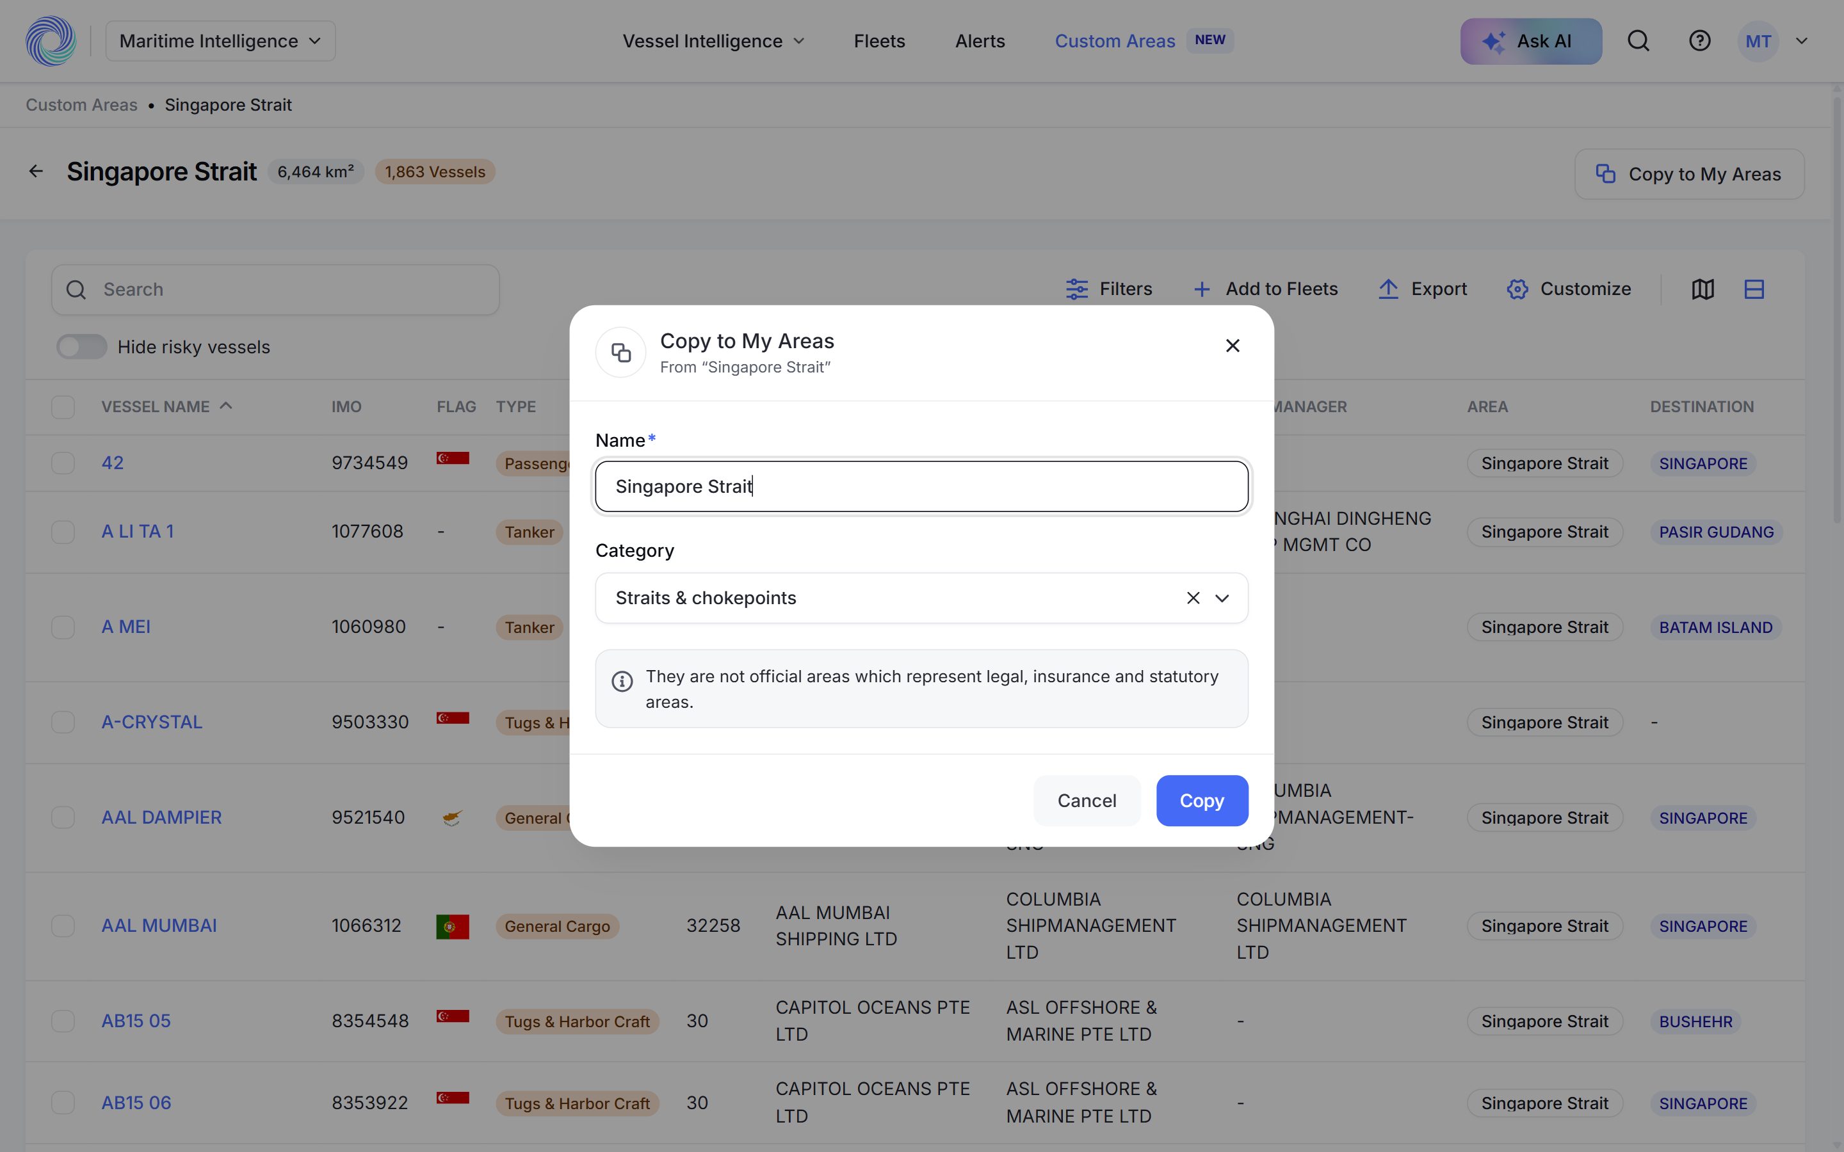The height and width of the screenshot is (1152, 1844).
Task: Cancel the copy dialog
Action: (x=1087, y=801)
